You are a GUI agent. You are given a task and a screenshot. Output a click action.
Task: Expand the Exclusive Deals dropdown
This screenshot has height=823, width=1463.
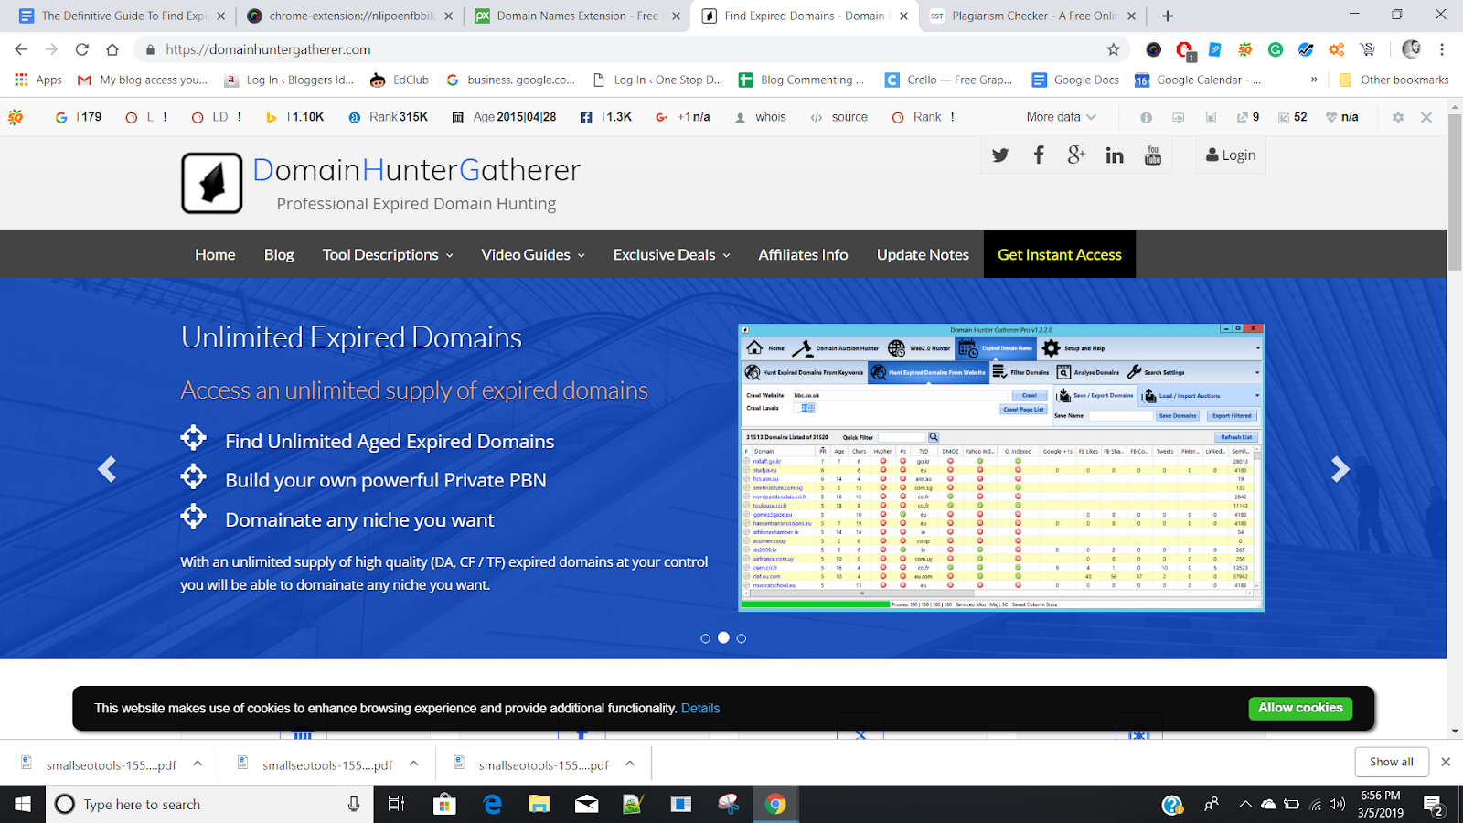[672, 254]
